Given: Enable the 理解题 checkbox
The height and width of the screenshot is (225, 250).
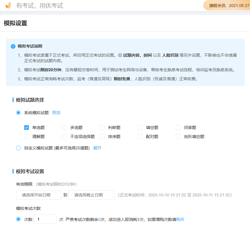Looking at the screenshot, I should tap(27, 136).
